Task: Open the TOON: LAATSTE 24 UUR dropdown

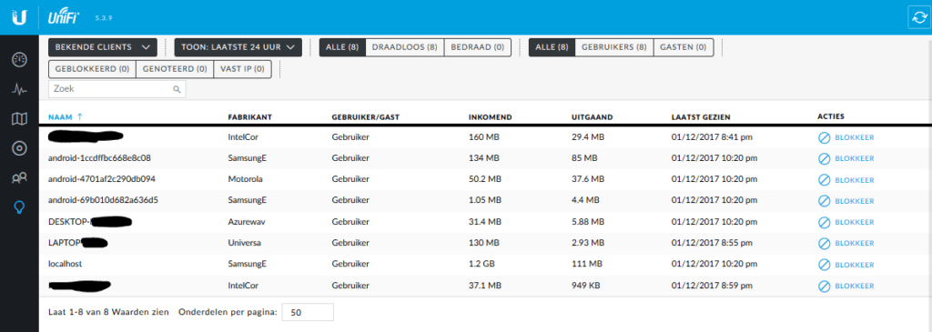Action: tap(238, 47)
